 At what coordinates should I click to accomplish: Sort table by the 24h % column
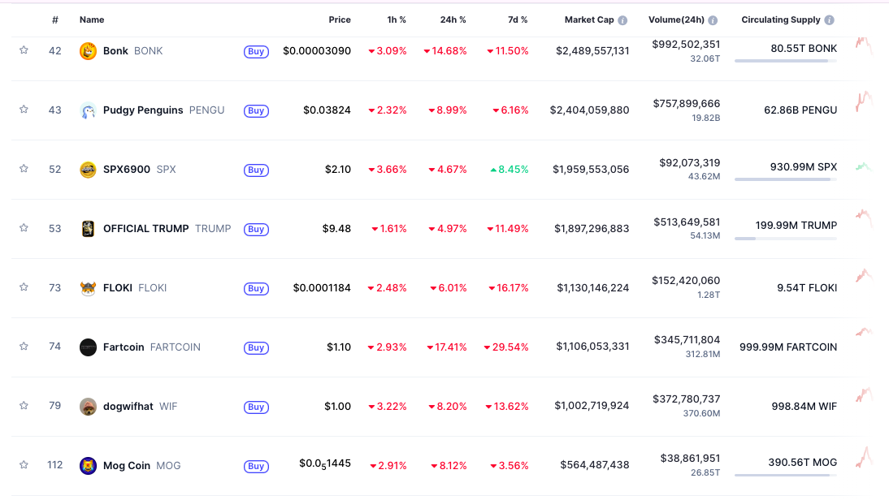point(453,20)
